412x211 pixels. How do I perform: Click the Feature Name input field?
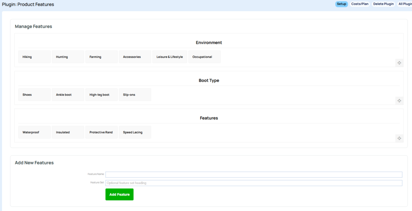click(x=254, y=174)
